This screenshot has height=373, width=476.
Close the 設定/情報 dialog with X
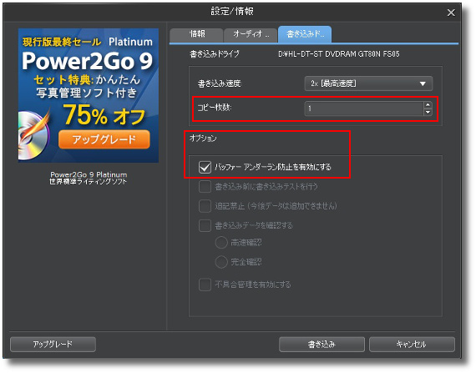point(451,13)
